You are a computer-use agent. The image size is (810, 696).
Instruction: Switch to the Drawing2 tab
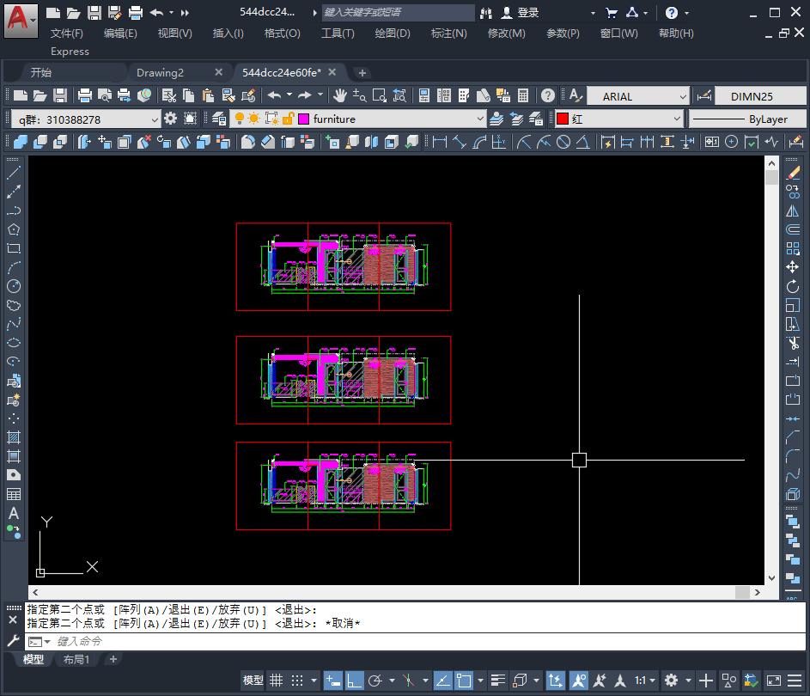point(161,72)
